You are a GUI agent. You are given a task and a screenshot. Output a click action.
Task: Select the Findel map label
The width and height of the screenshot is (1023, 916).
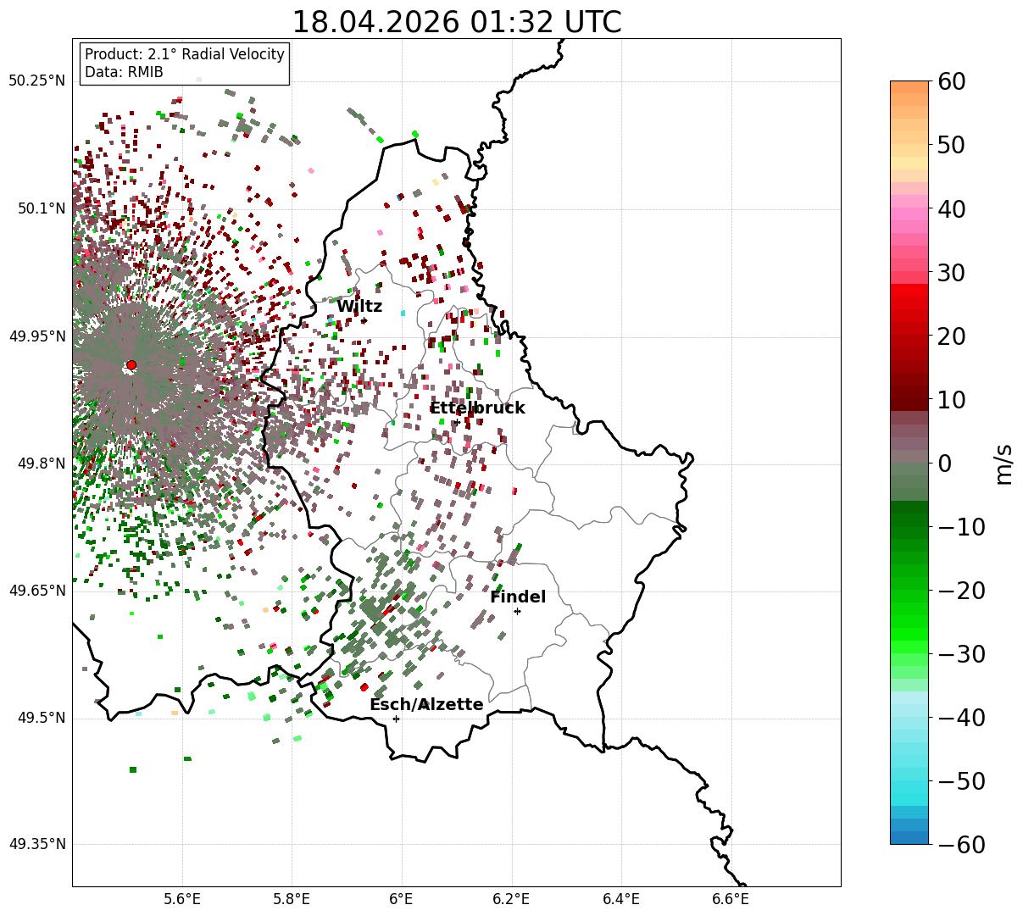[518, 597]
